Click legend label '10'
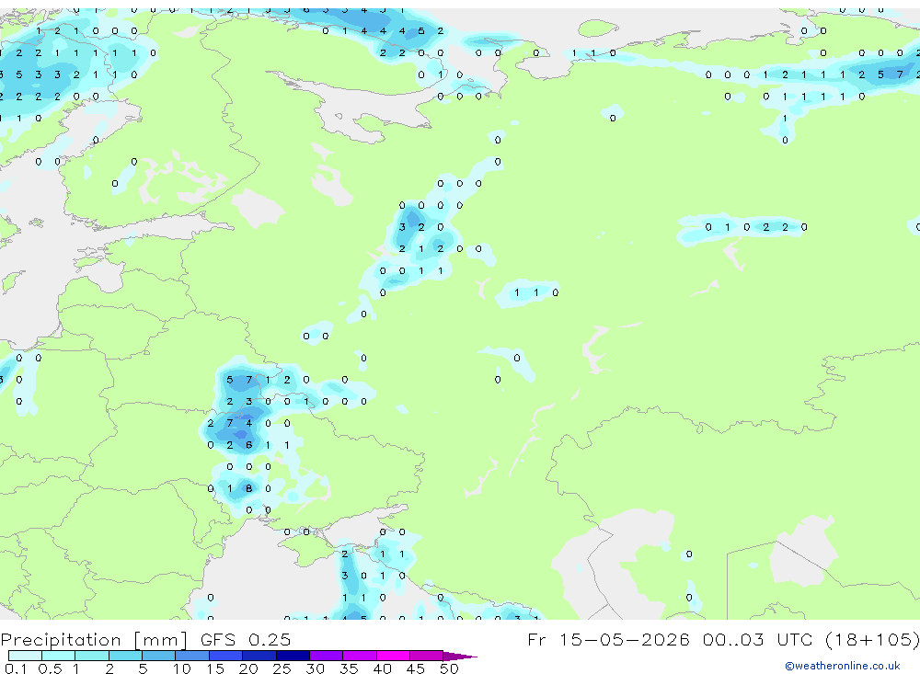 [x=181, y=668]
